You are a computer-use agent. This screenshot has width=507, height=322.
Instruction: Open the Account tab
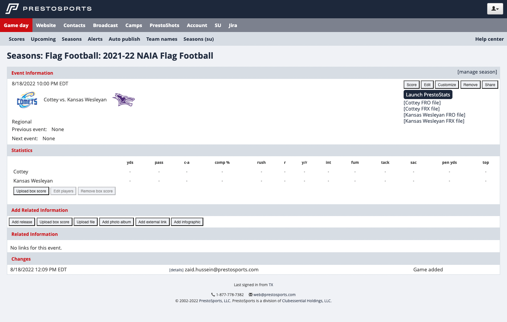point(197,25)
